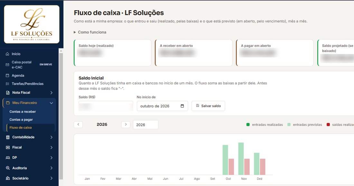Expand the Como funciona disclosure triangle

[75, 32]
